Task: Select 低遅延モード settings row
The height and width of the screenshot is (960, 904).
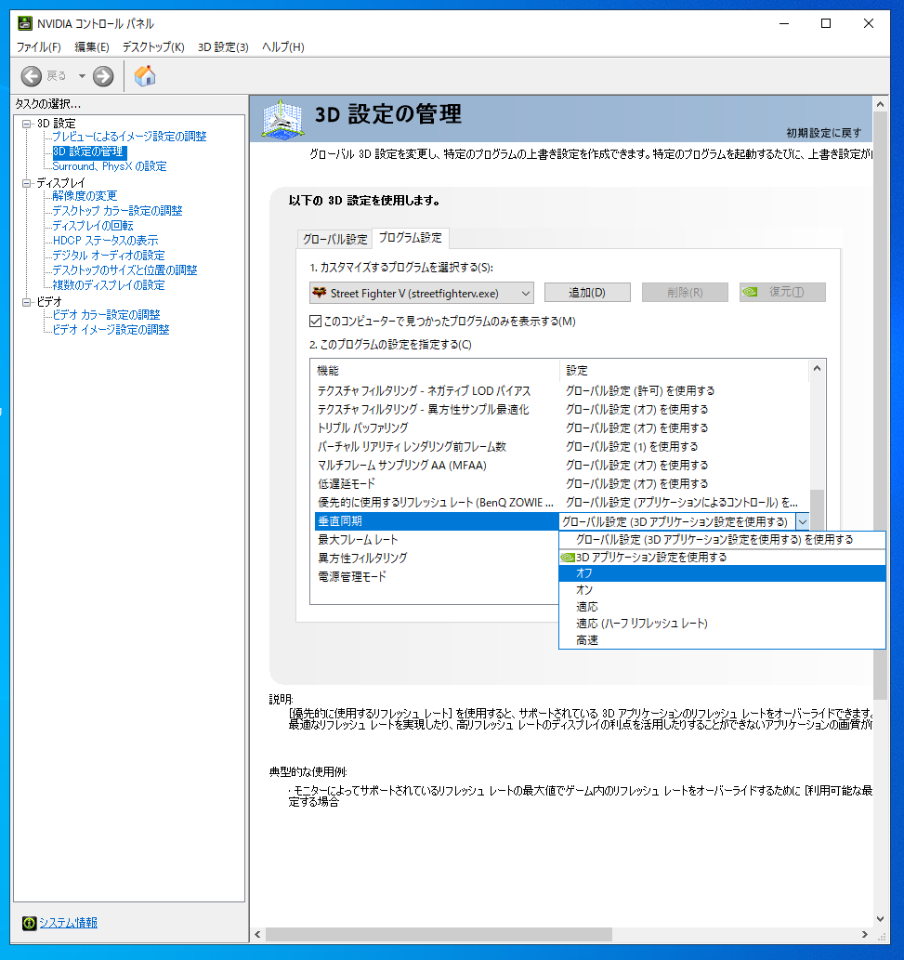Action: tap(560, 483)
